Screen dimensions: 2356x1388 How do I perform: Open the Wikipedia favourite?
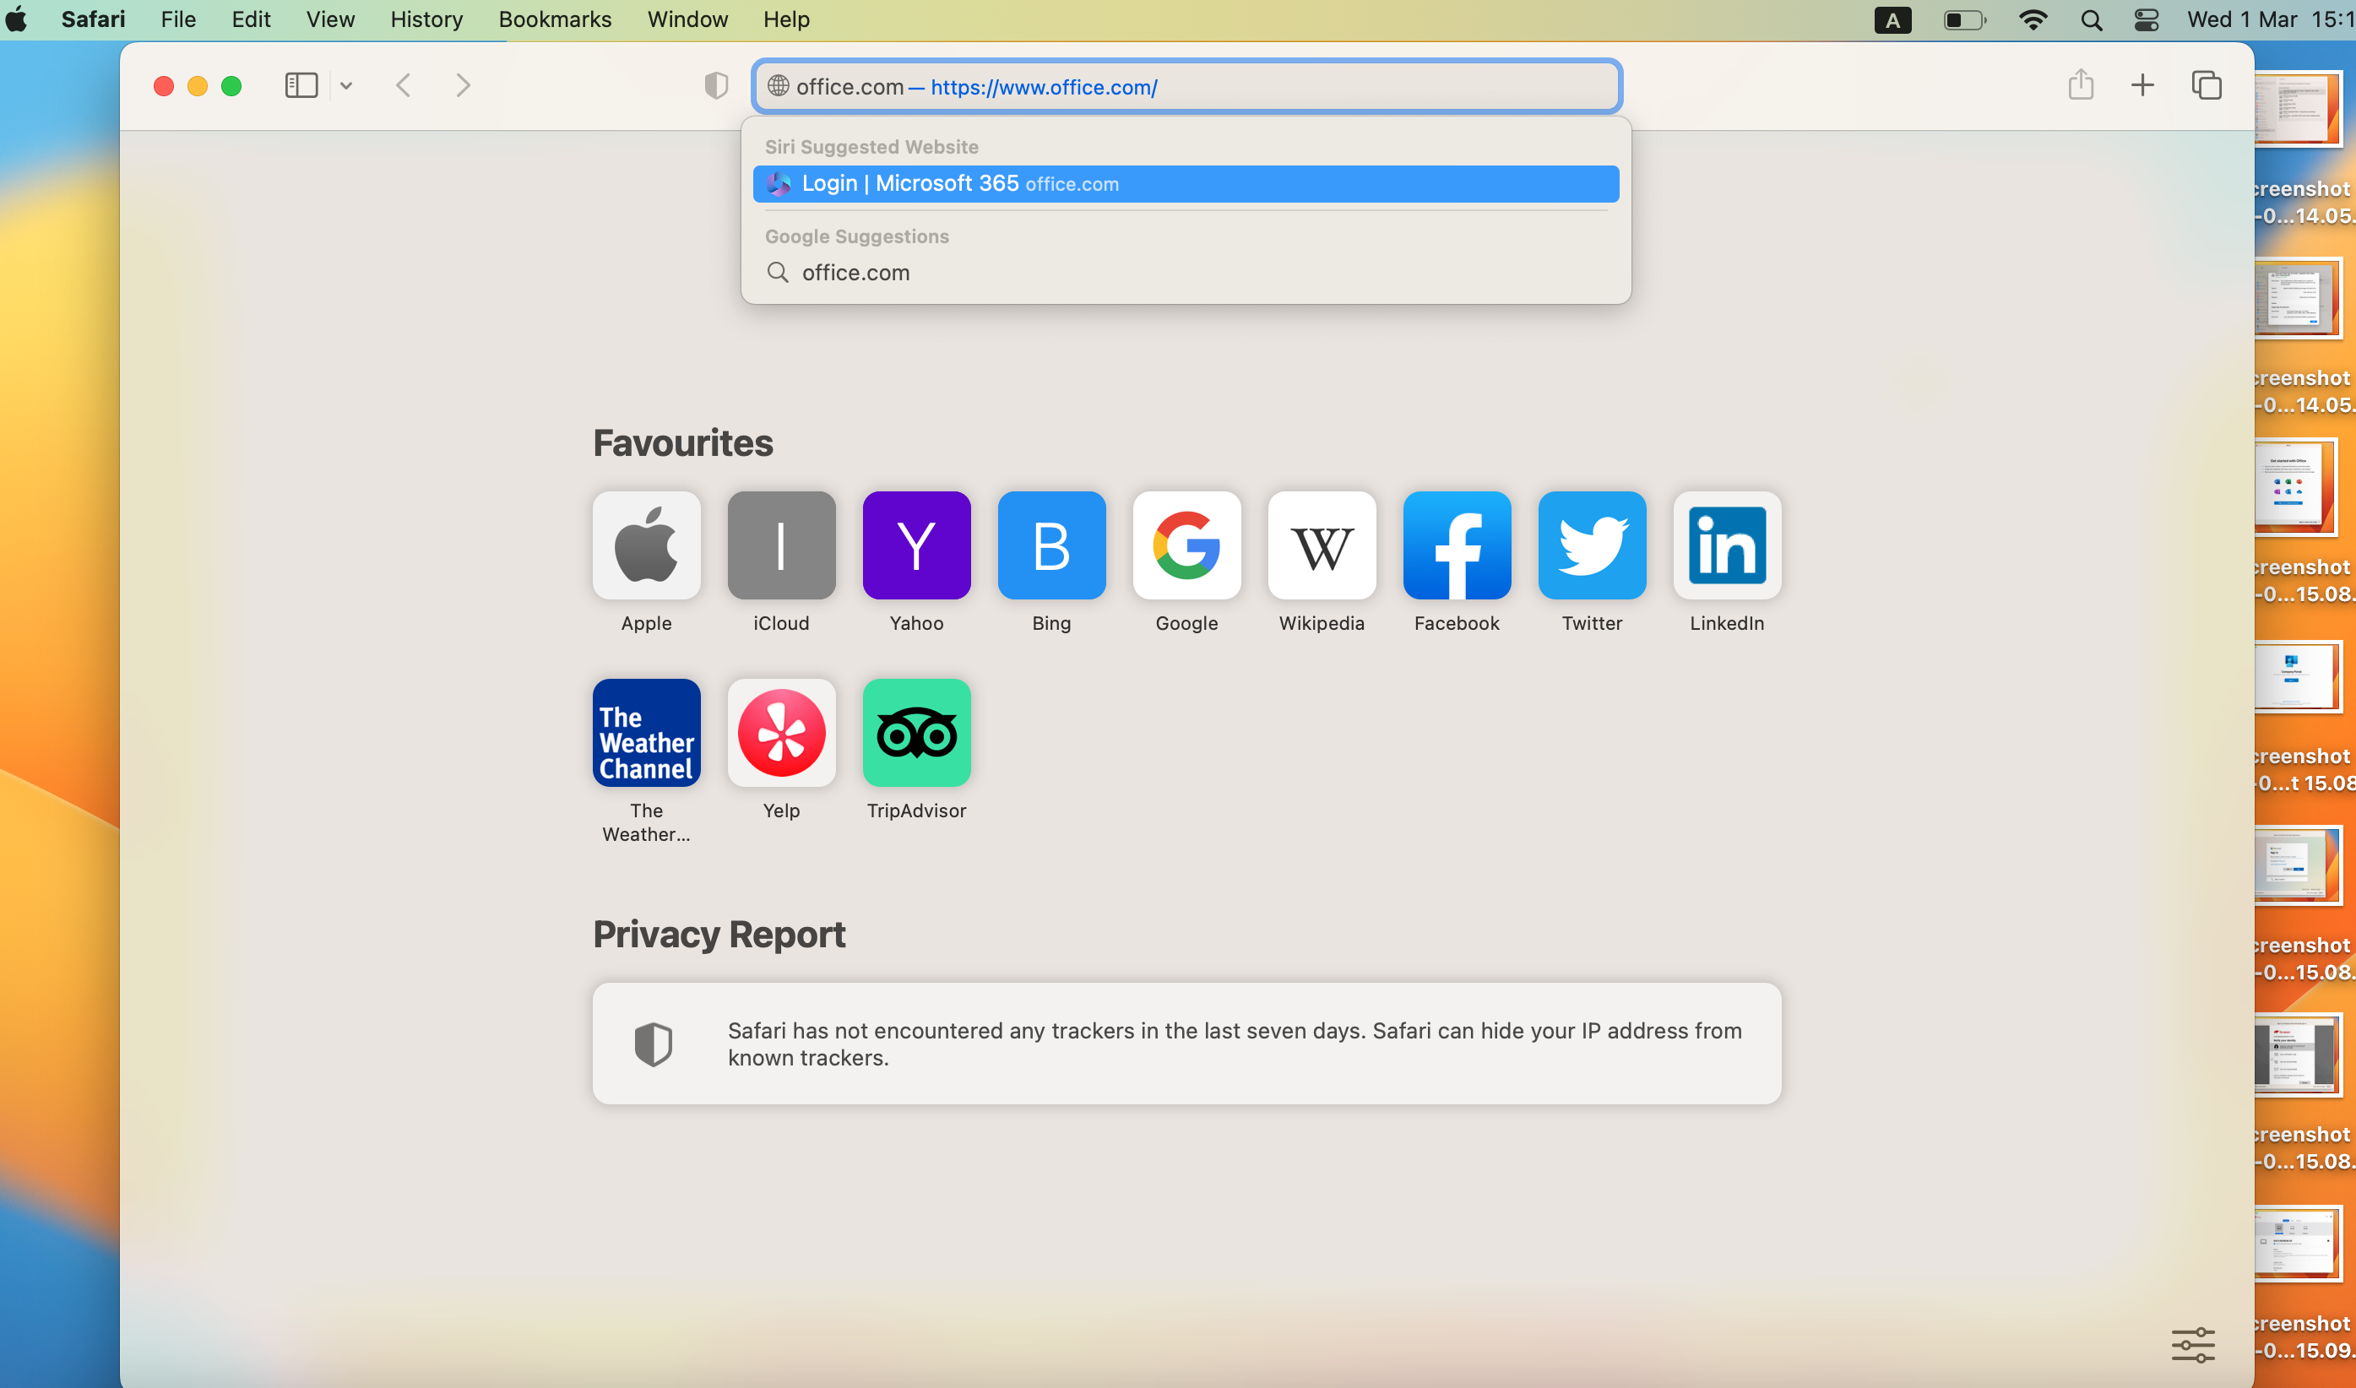[1321, 546]
